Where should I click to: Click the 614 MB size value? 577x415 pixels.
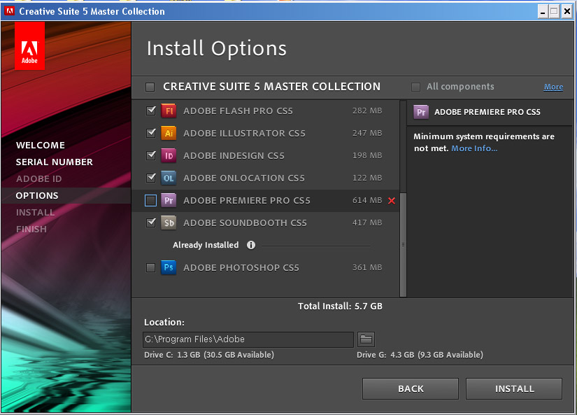[367, 200]
